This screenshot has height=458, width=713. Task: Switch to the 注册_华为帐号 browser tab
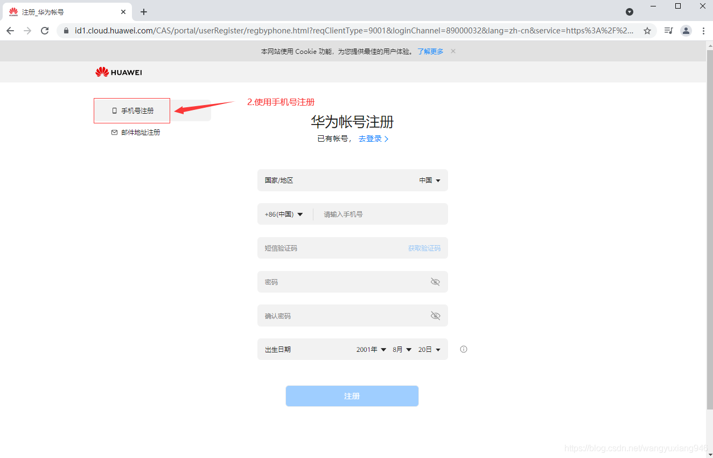(67, 12)
